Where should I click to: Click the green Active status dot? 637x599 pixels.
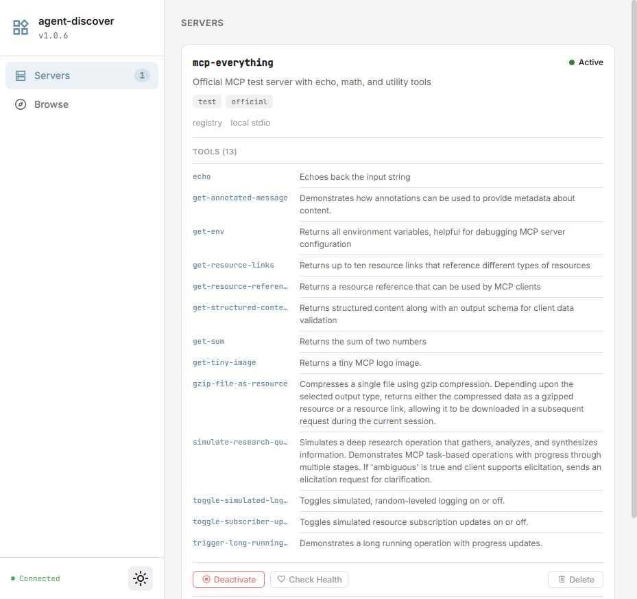(x=573, y=62)
